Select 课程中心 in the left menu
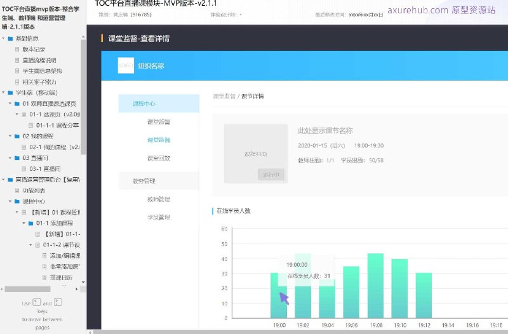 click(x=159, y=104)
